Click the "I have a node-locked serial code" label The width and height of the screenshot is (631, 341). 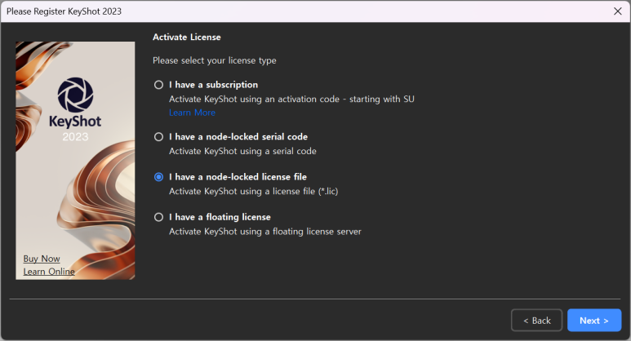pyautogui.click(x=238, y=137)
